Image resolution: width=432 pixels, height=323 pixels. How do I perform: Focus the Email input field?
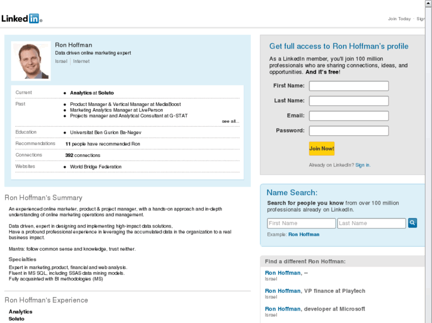(x=349, y=116)
